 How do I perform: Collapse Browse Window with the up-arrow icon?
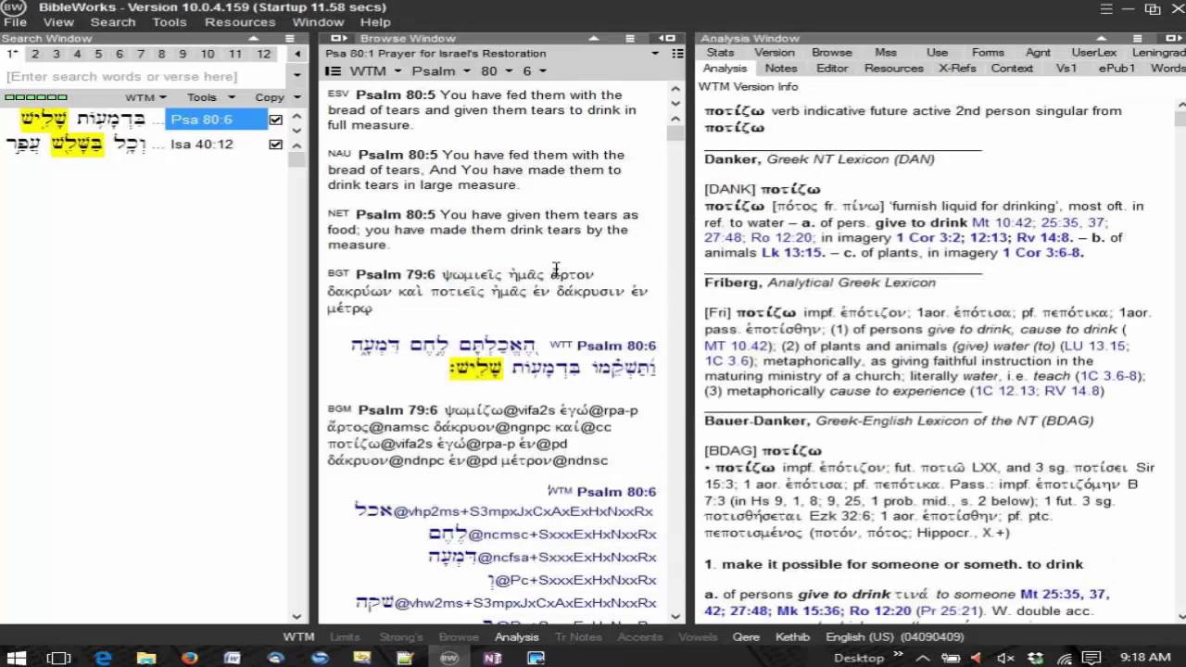point(593,38)
